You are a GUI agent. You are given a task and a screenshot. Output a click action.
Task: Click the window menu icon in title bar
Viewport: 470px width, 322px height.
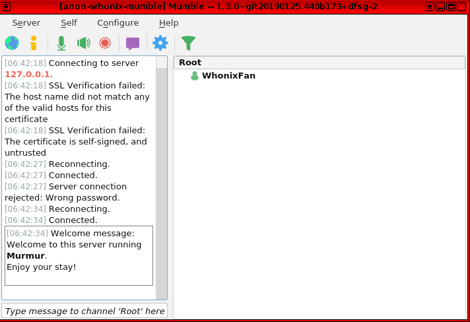(x=6, y=6)
